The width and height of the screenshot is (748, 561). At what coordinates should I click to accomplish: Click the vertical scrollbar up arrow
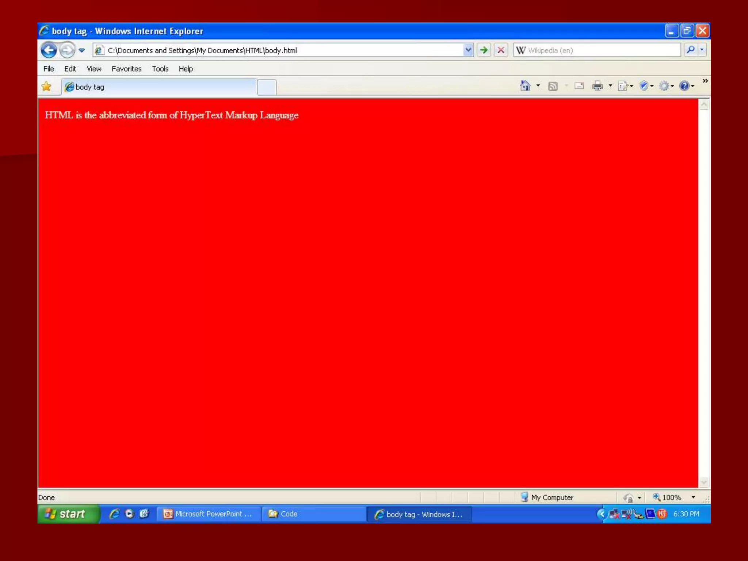coord(704,105)
